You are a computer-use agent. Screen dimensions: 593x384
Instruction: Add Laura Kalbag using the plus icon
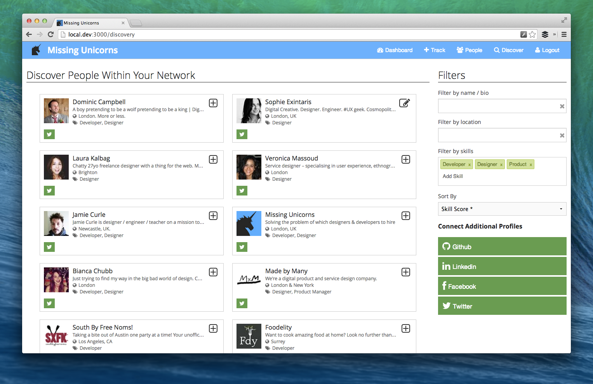[x=213, y=159]
